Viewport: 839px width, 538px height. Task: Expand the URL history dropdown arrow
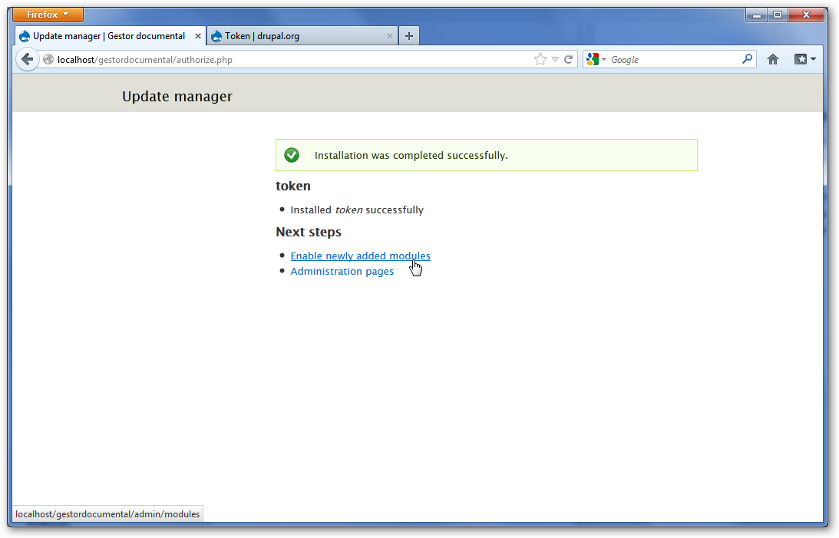click(555, 60)
